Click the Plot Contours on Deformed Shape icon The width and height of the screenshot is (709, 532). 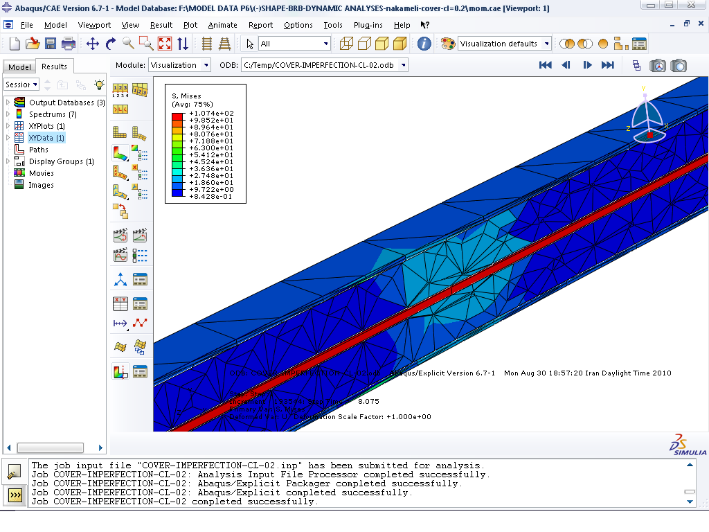pos(120,152)
